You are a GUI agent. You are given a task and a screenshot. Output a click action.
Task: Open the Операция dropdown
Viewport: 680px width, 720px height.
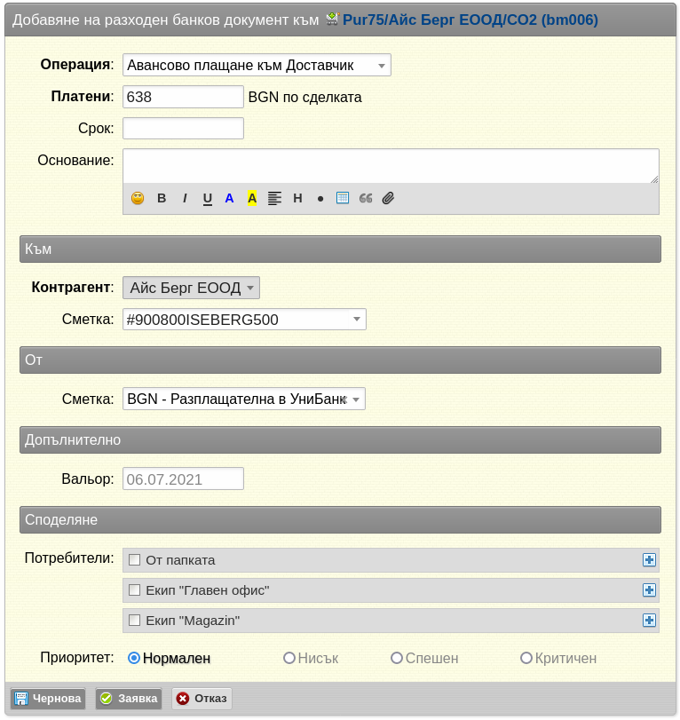coord(257,65)
